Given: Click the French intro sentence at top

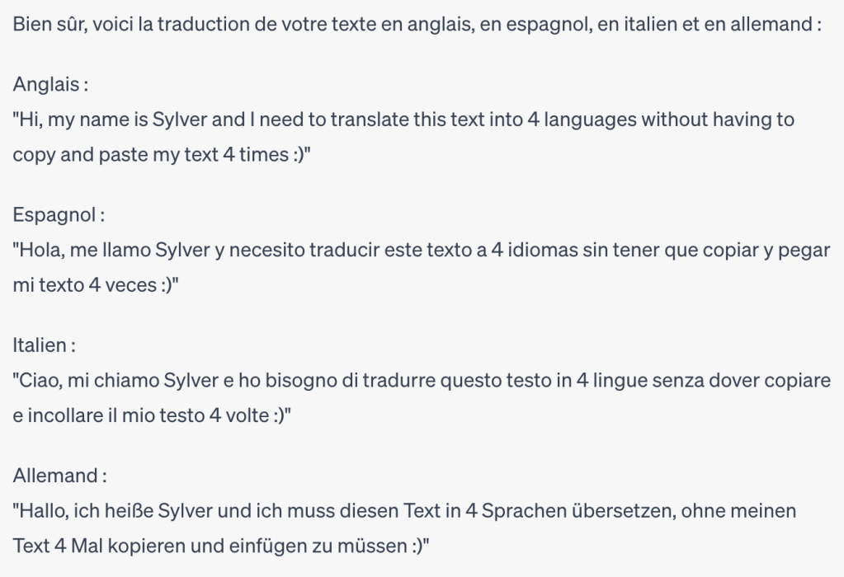Looking at the screenshot, I should pos(417,25).
